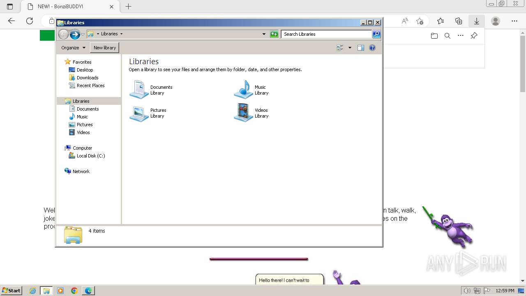Open Windows Media Player from taskbar
Image resolution: width=526 pixels, height=296 pixels.
[60, 291]
